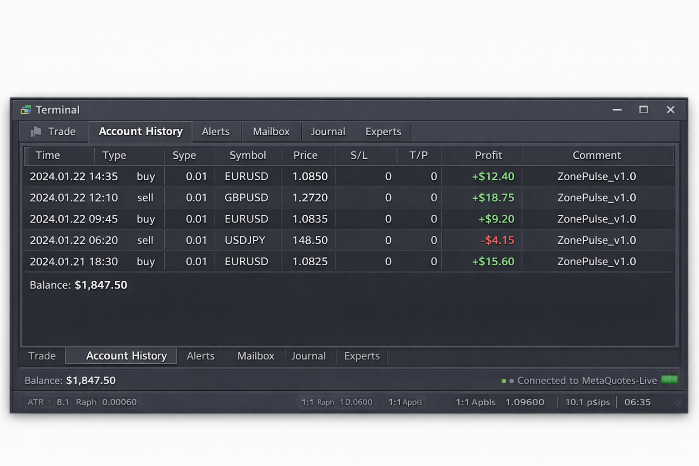Click the flag icon on Trade tab
699x466 pixels.
pos(36,132)
